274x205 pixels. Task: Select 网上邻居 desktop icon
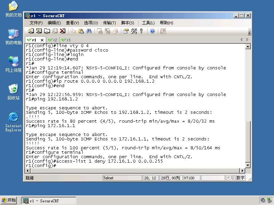coord(13,64)
